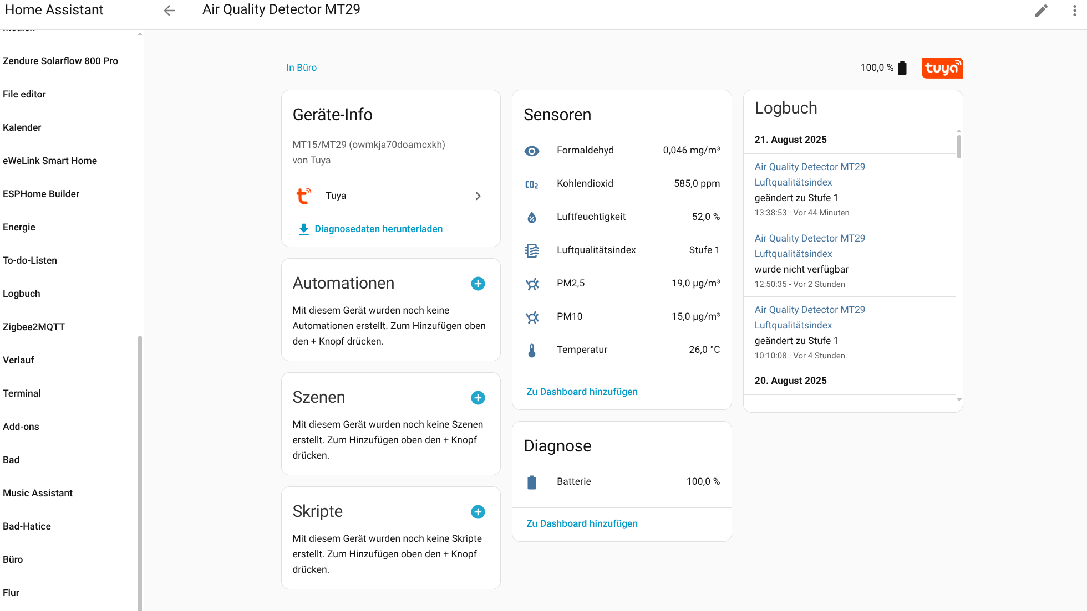Add a new automation with plus icon
This screenshot has width=1087, height=611.
pos(478,284)
